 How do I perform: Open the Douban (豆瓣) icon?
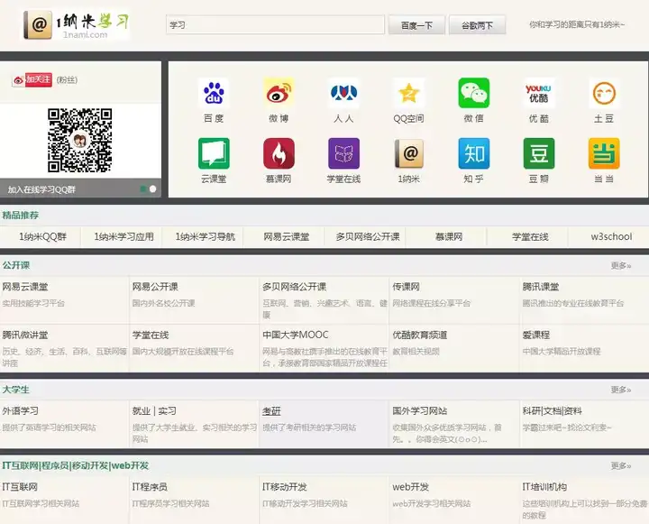[x=538, y=153]
